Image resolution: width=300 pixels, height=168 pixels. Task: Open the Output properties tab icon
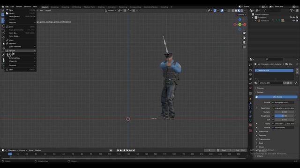(x=250, y=75)
